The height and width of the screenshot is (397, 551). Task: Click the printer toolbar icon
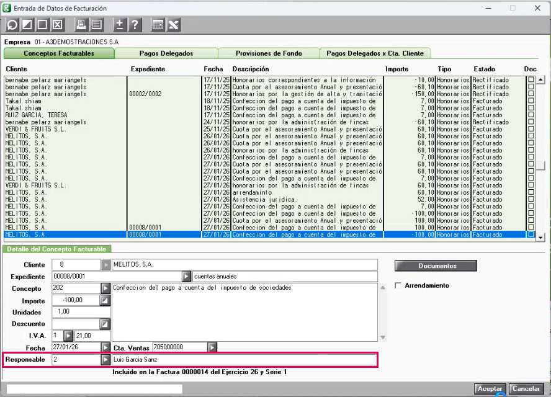[x=81, y=25]
